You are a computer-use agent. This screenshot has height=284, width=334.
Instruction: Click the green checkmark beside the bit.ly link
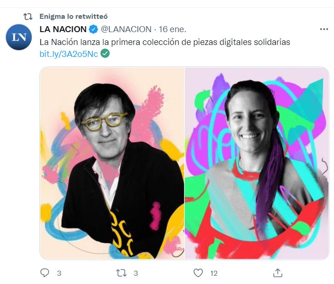(105, 54)
